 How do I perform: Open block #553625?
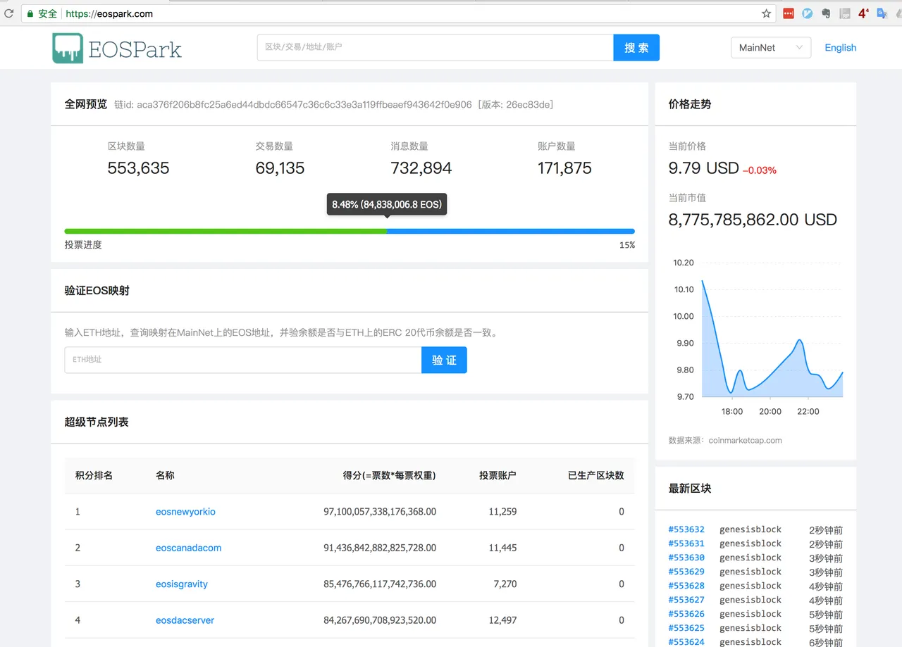[686, 628]
